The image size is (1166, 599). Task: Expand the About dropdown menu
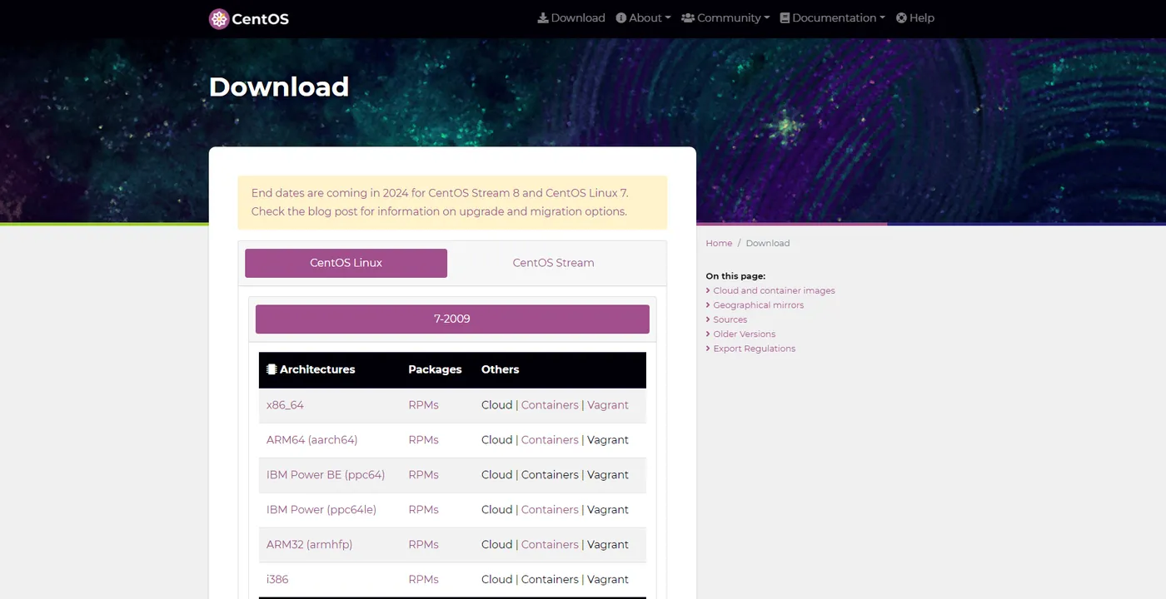(x=643, y=17)
